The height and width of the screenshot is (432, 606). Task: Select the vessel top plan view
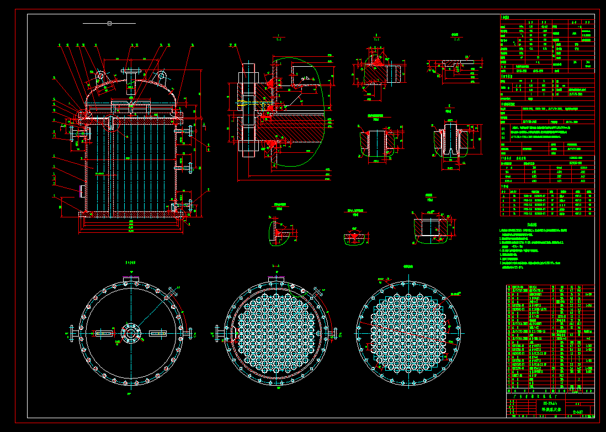[x=131, y=333]
